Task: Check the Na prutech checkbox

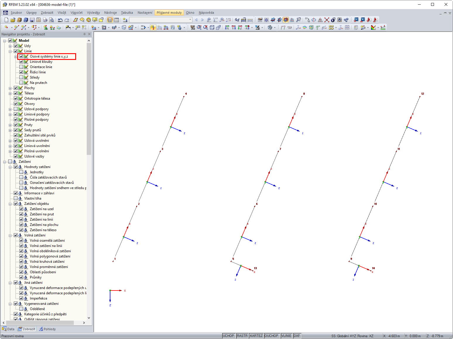Action: coord(21,83)
